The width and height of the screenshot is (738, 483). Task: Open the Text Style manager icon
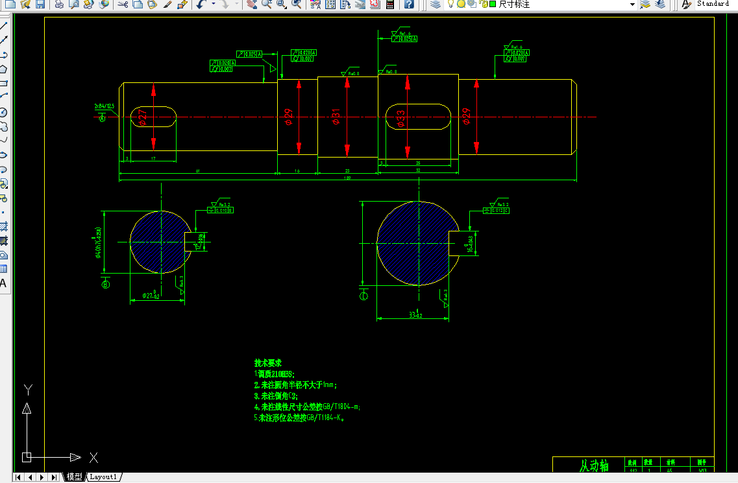(687, 5)
